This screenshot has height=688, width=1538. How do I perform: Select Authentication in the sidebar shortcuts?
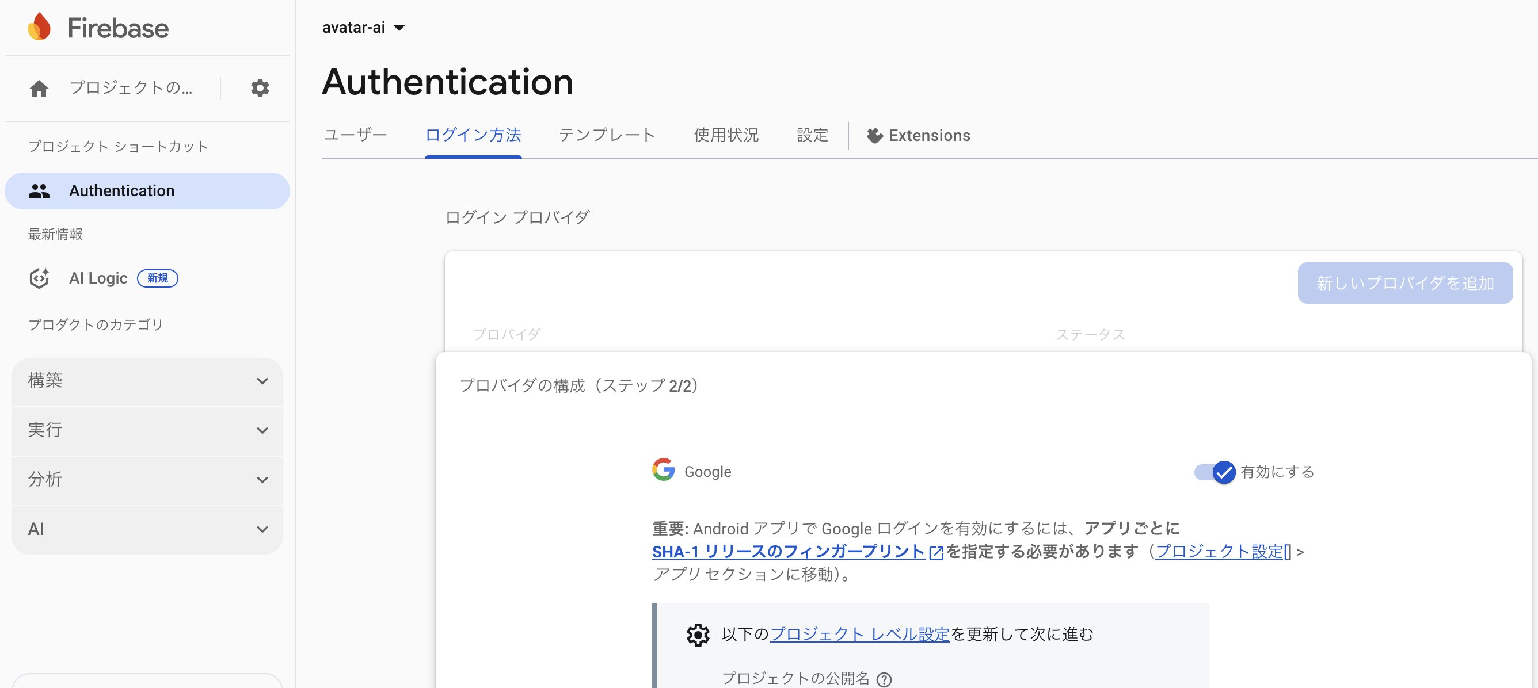pyautogui.click(x=147, y=191)
